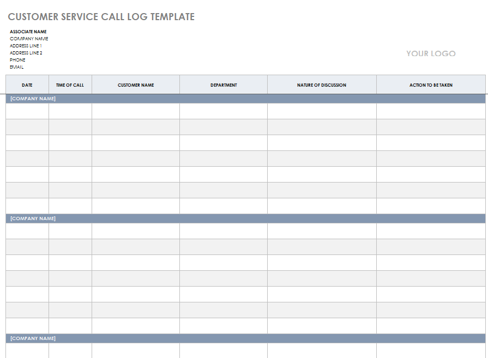Click the ADDRESS LINE 2 field
This screenshot has width=488, height=358.
click(26, 53)
